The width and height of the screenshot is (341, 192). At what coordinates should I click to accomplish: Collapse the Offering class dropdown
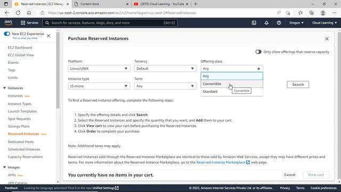pyautogui.click(x=232, y=69)
